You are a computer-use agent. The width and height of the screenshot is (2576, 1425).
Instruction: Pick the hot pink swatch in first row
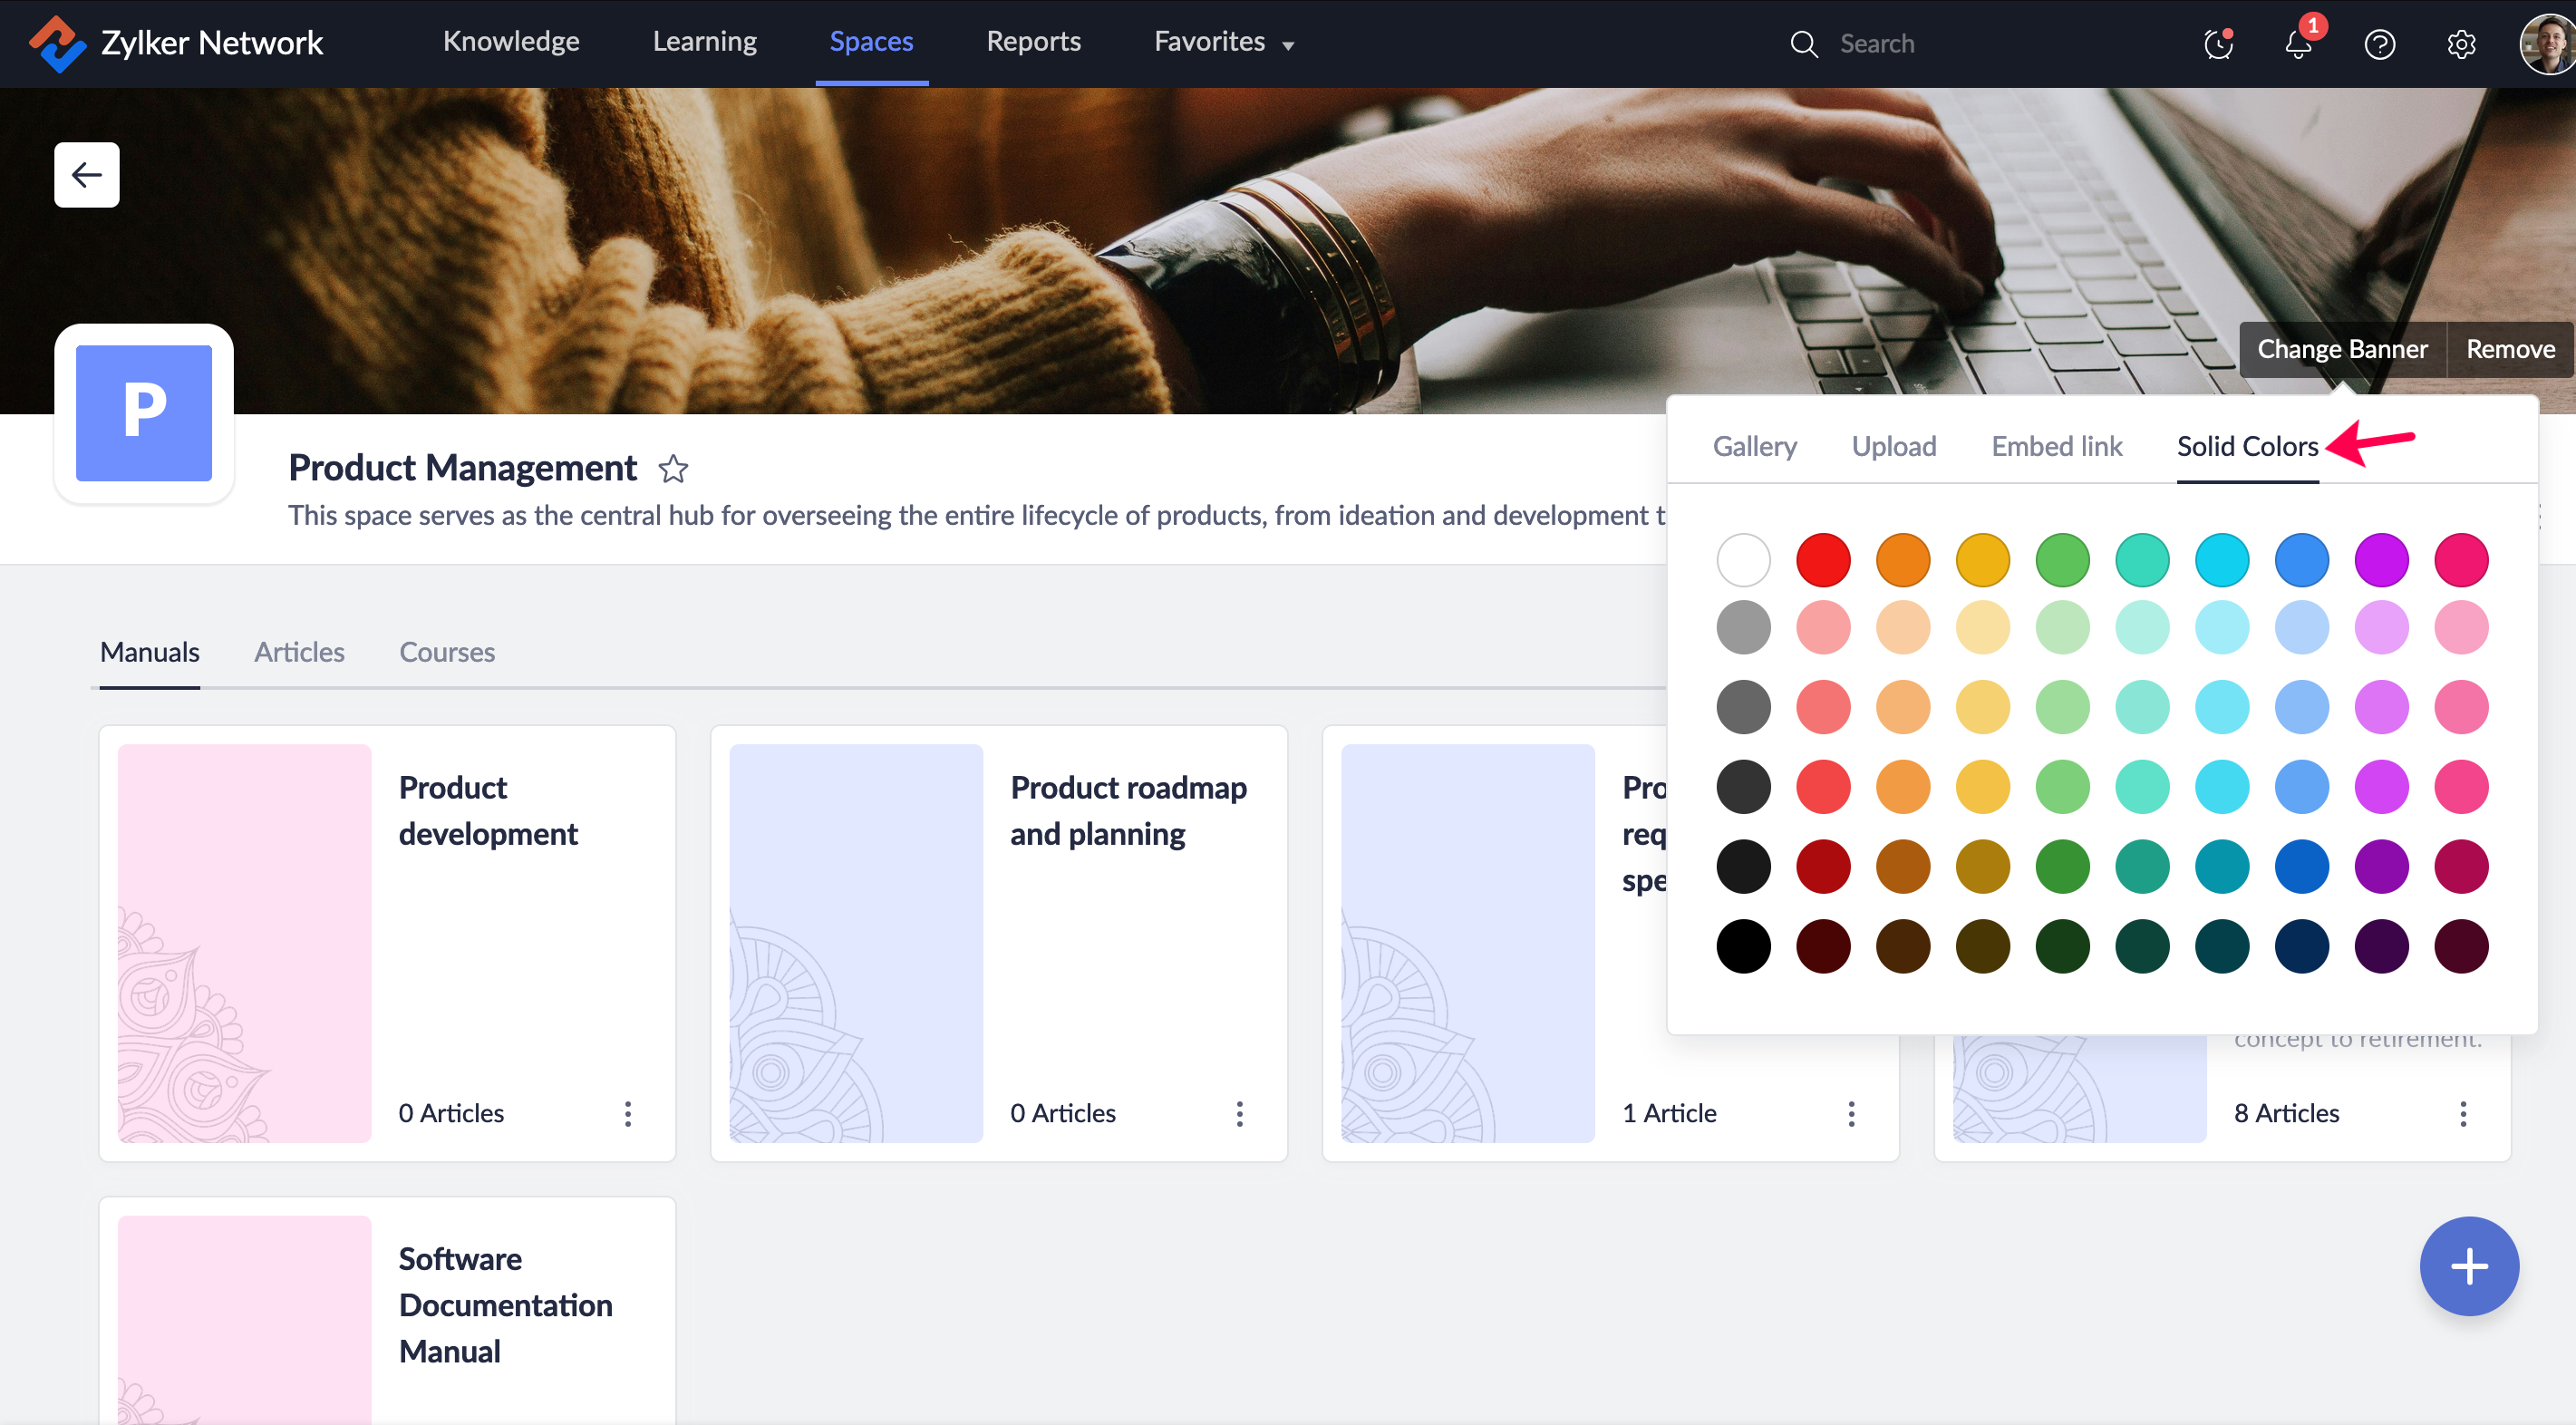(x=2461, y=560)
